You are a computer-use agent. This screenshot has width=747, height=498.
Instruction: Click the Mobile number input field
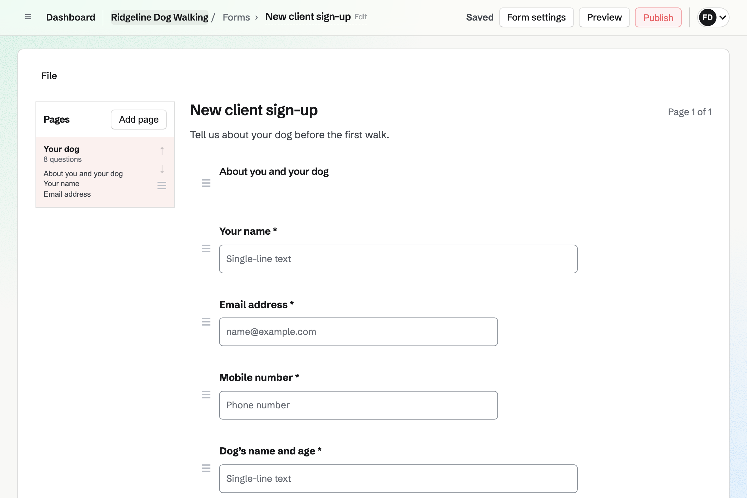[358, 405]
